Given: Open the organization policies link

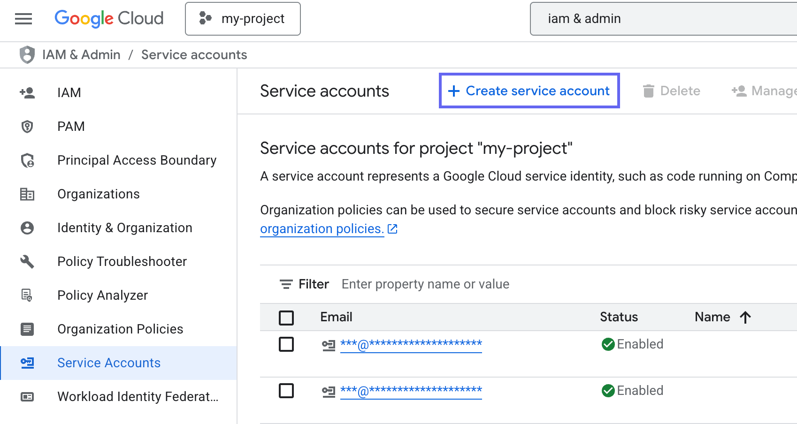Looking at the screenshot, I should (322, 228).
